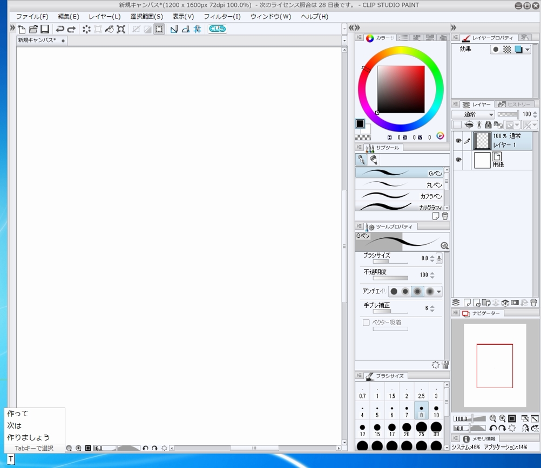Choose brush size 20 preset
The image size is (541, 468).
click(407, 430)
